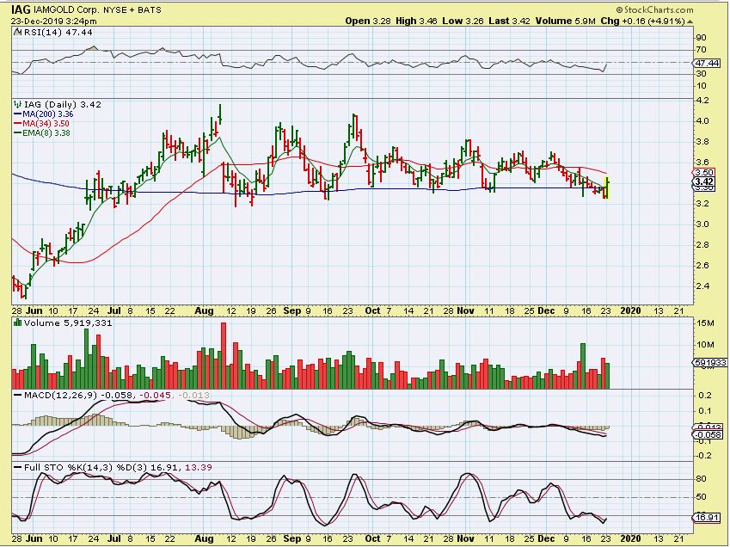Click the up-triangle arrow after Chg percentage
The height and width of the screenshot is (547, 730).
[x=690, y=22]
